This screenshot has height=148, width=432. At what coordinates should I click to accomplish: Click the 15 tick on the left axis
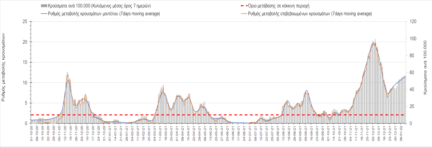pyautogui.click(x=25, y=62)
